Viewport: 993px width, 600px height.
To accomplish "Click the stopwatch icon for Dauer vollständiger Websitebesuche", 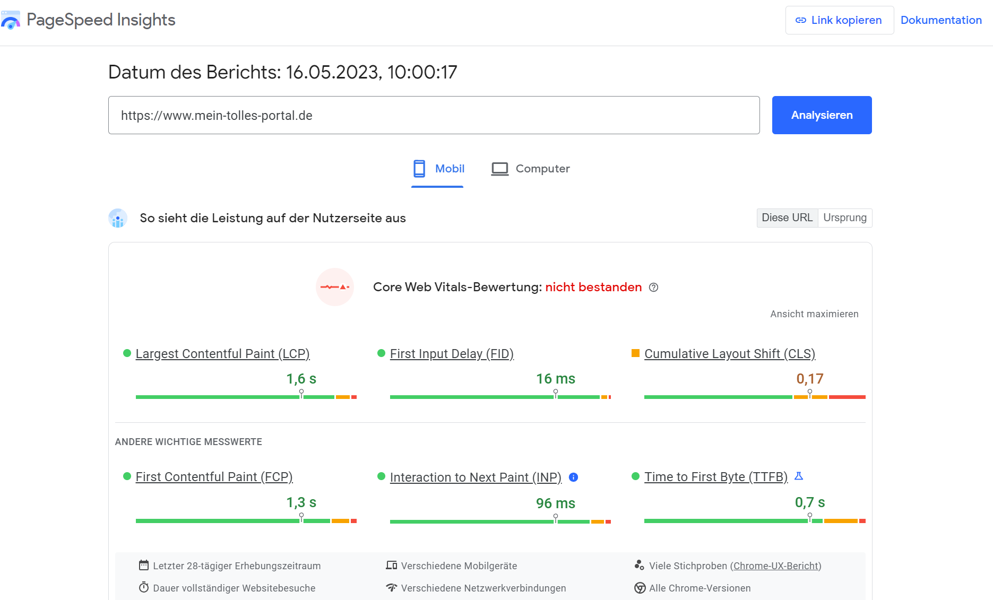I will [144, 587].
